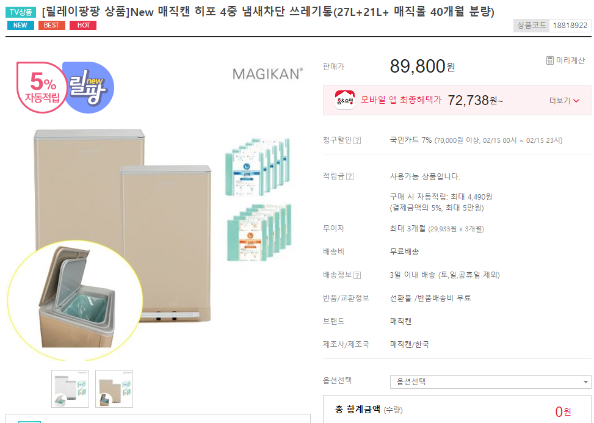Click the 적립금 question mark help icon
This screenshot has height=423, width=594.
point(350,176)
